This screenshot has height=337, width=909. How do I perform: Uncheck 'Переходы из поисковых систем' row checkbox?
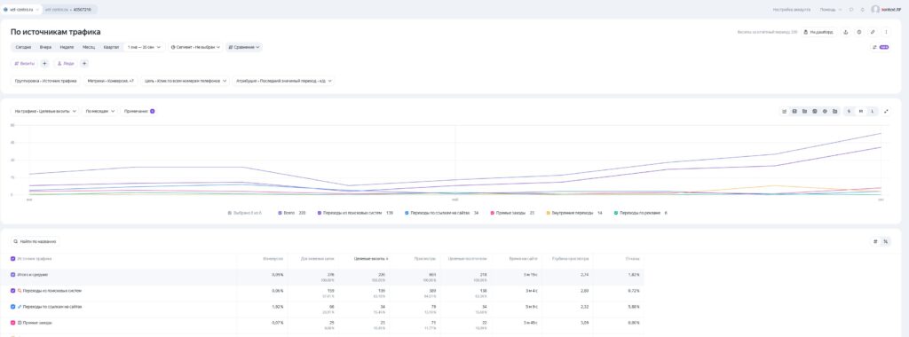[12, 291]
